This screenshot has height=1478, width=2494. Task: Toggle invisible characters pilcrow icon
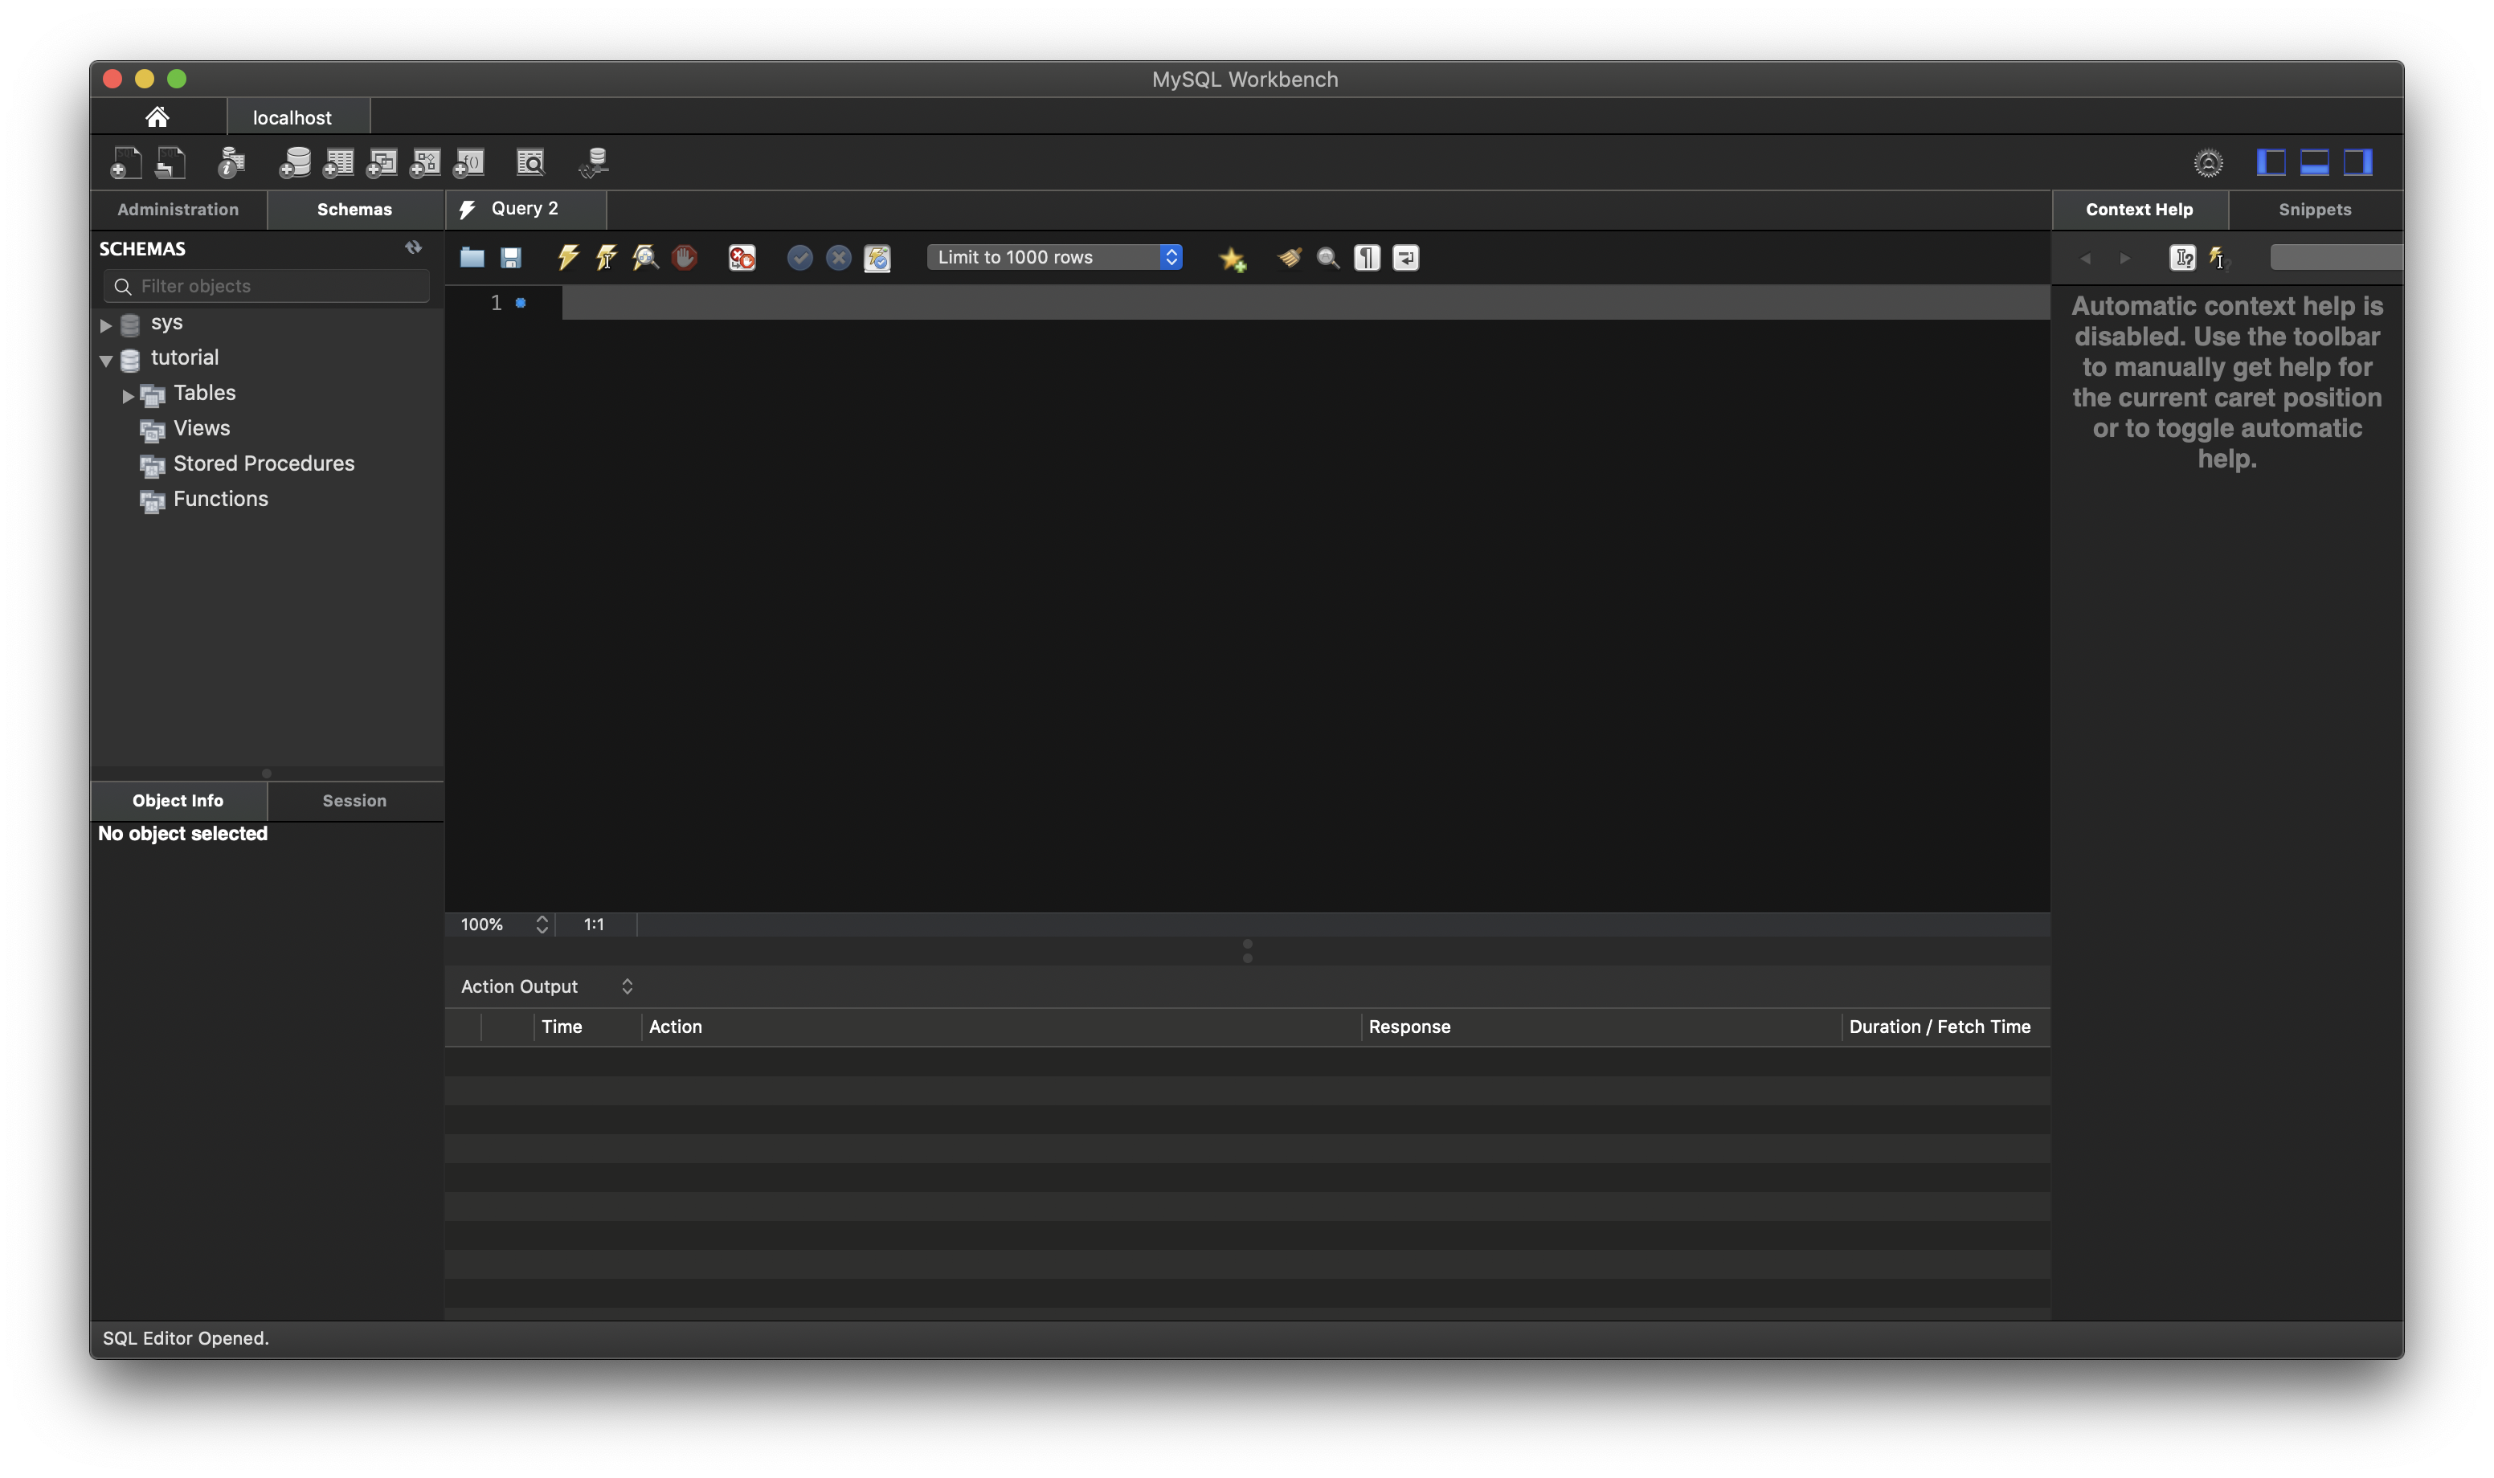(1367, 258)
